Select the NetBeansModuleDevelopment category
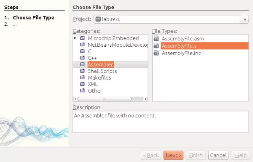The width and height of the screenshot is (253, 162). point(118,45)
